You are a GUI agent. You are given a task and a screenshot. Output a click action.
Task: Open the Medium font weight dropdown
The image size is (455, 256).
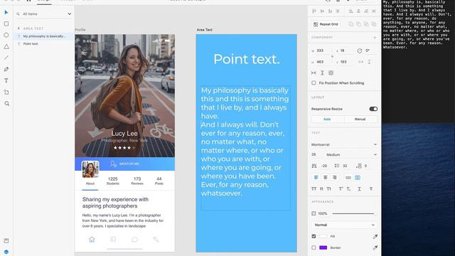coord(351,155)
